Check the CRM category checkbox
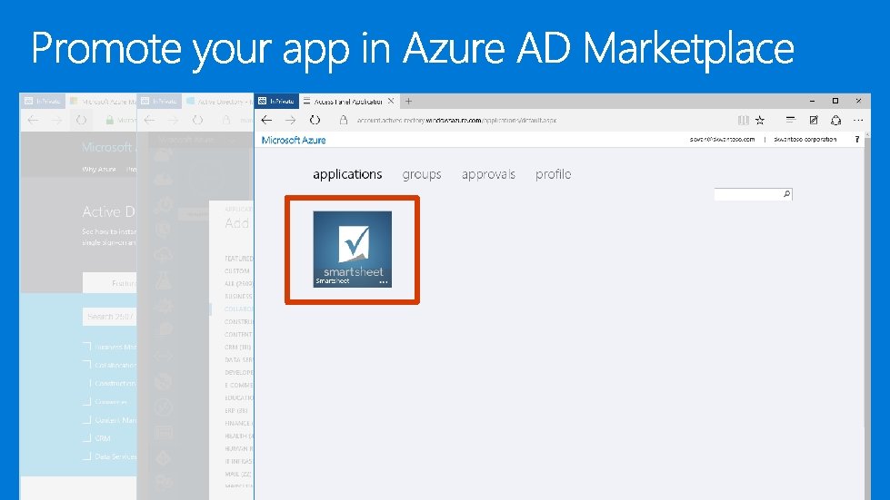890x500 pixels. [x=87, y=437]
